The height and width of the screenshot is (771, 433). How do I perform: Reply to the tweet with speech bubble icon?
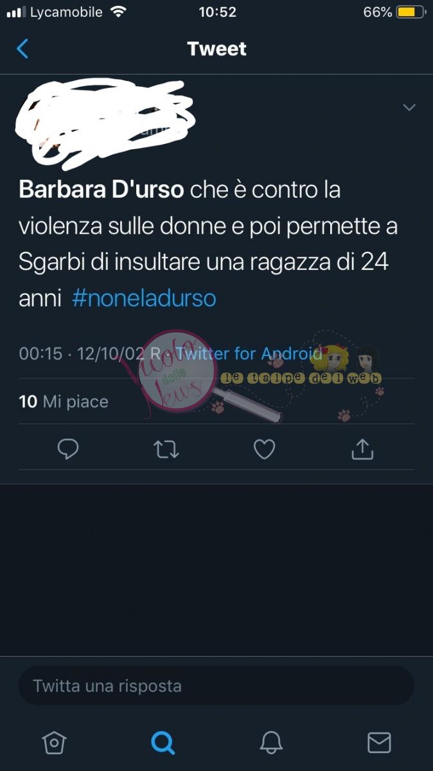68,449
